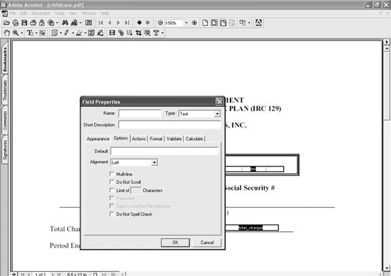391x276 pixels.
Task: Open the Bookmarks side panel tab
Action: [5, 60]
